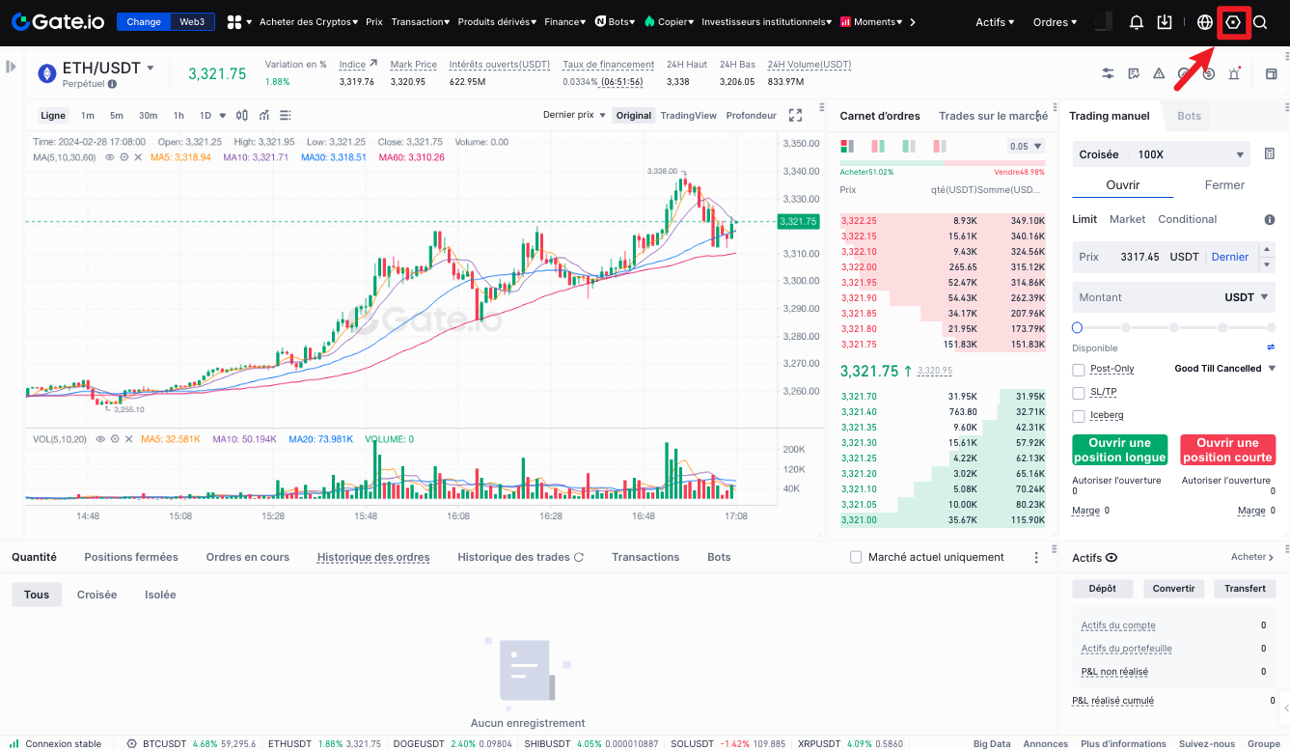Open the chart indicators icon
This screenshot has width=1290, height=750.
coord(262,115)
